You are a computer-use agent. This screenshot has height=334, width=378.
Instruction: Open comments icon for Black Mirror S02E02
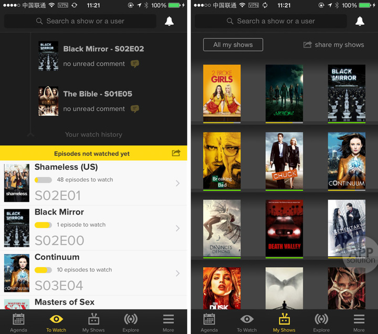coord(135,64)
